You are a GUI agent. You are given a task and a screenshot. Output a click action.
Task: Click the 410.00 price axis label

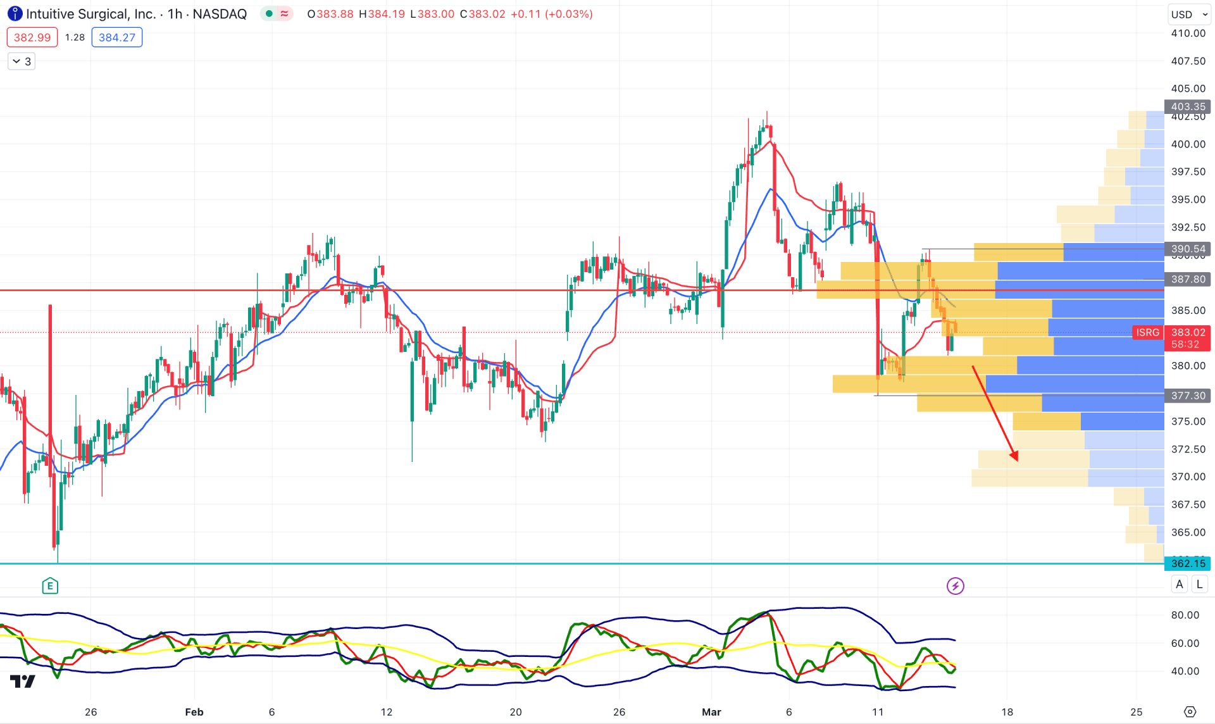pyautogui.click(x=1188, y=34)
